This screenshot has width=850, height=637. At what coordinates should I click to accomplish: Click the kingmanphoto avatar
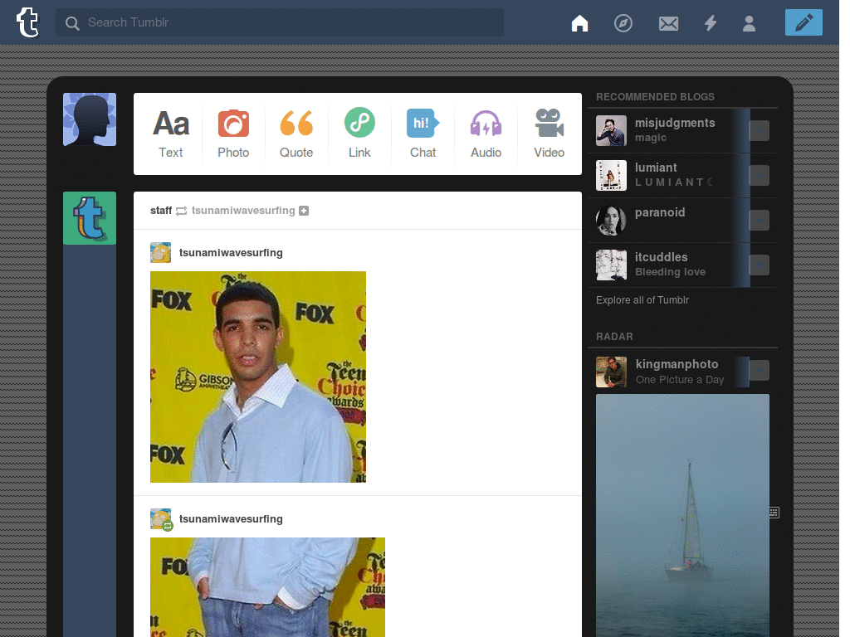(611, 372)
